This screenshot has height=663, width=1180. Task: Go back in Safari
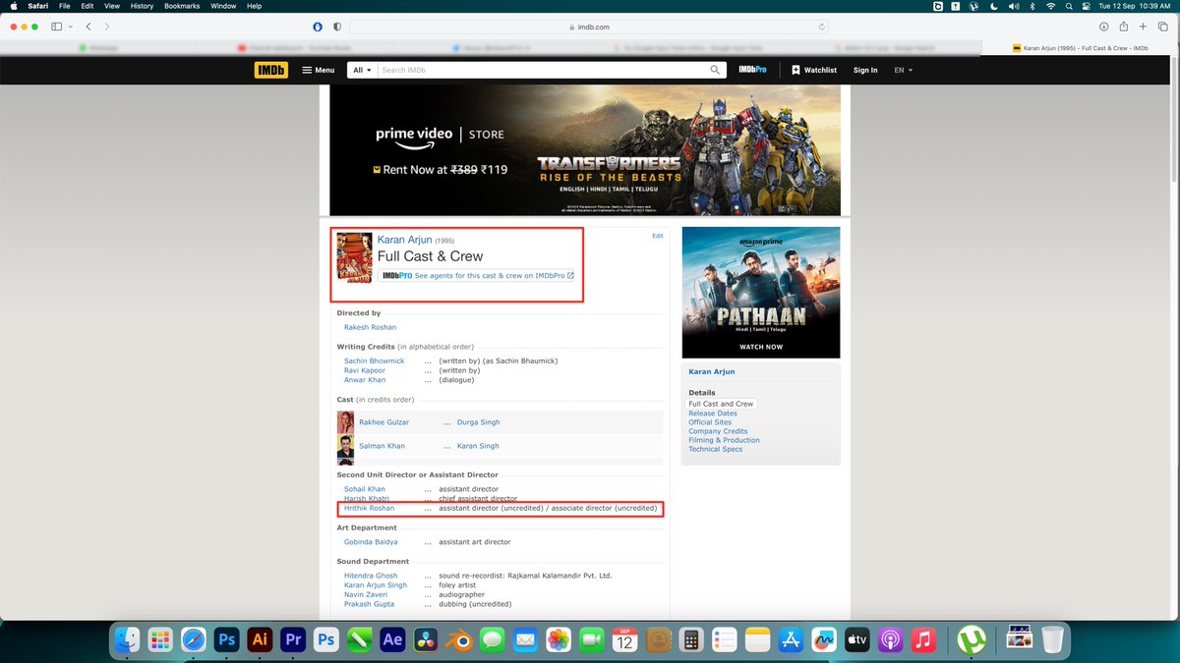click(88, 27)
